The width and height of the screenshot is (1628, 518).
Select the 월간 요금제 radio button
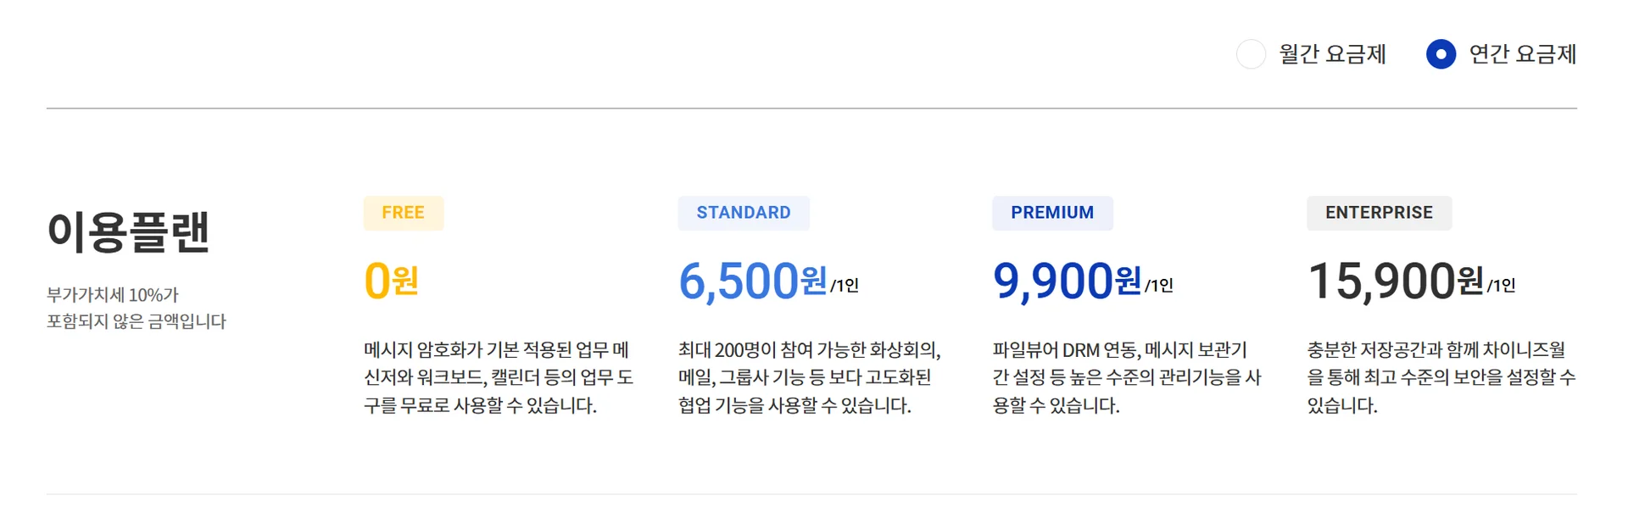point(1251,54)
